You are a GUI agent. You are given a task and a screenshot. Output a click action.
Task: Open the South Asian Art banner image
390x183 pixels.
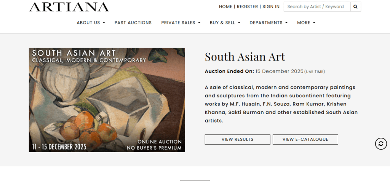coord(107,100)
